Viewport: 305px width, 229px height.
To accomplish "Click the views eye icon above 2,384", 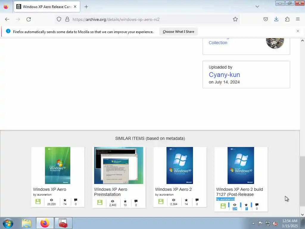I will [x=174, y=200].
